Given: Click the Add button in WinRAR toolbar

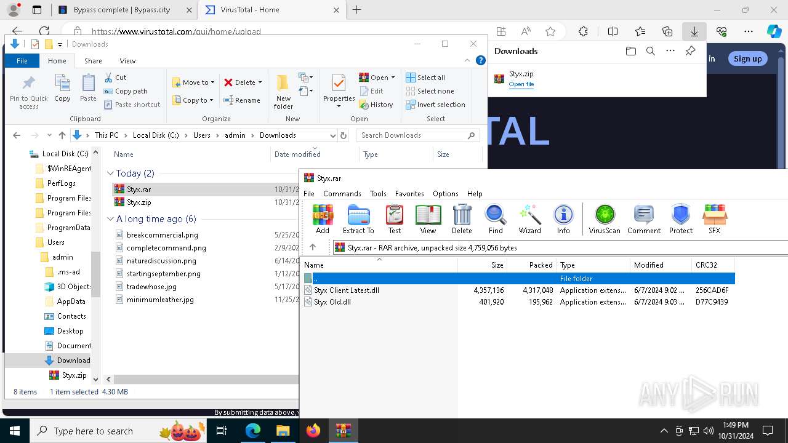Looking at the screenshot, I should [x=323, y=220].
